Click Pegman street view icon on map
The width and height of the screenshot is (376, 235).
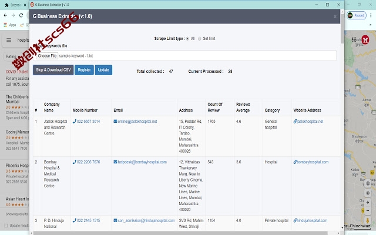368,220
